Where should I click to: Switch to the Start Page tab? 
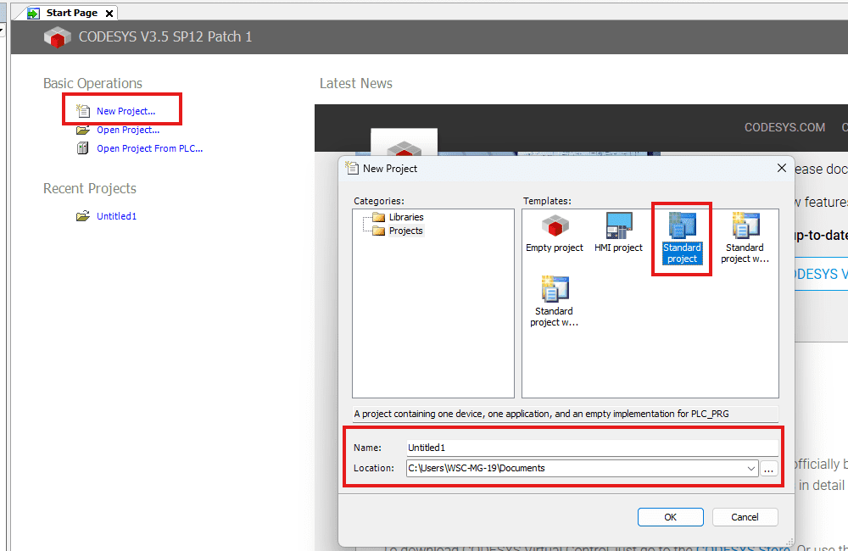click(72, 13)
